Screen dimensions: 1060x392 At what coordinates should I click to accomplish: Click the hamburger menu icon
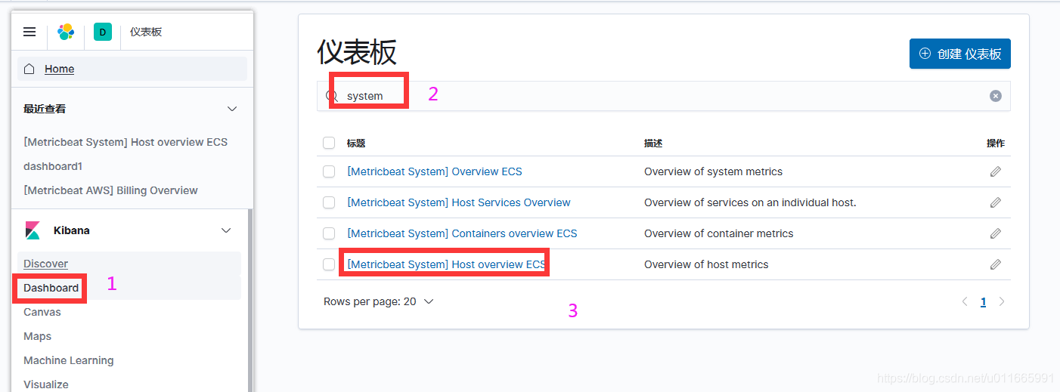(x=29, y=32)
